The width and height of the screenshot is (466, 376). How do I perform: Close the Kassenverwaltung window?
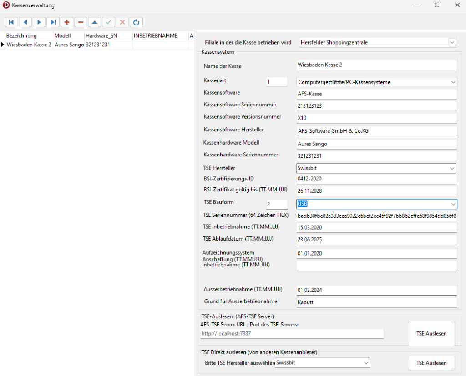[x=457, y=5]
